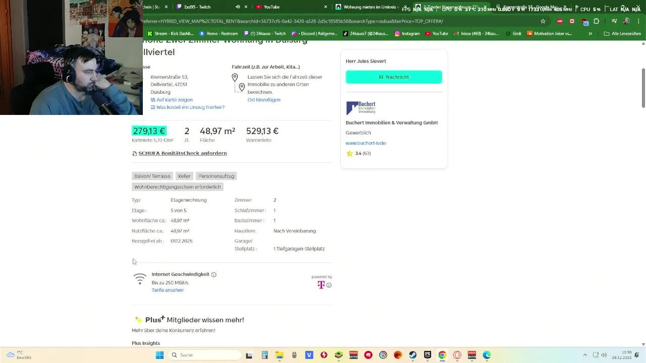Open the Opera browser taskbar icon
This screenshot has height=363, width=646.
click(x=457, y=355)
